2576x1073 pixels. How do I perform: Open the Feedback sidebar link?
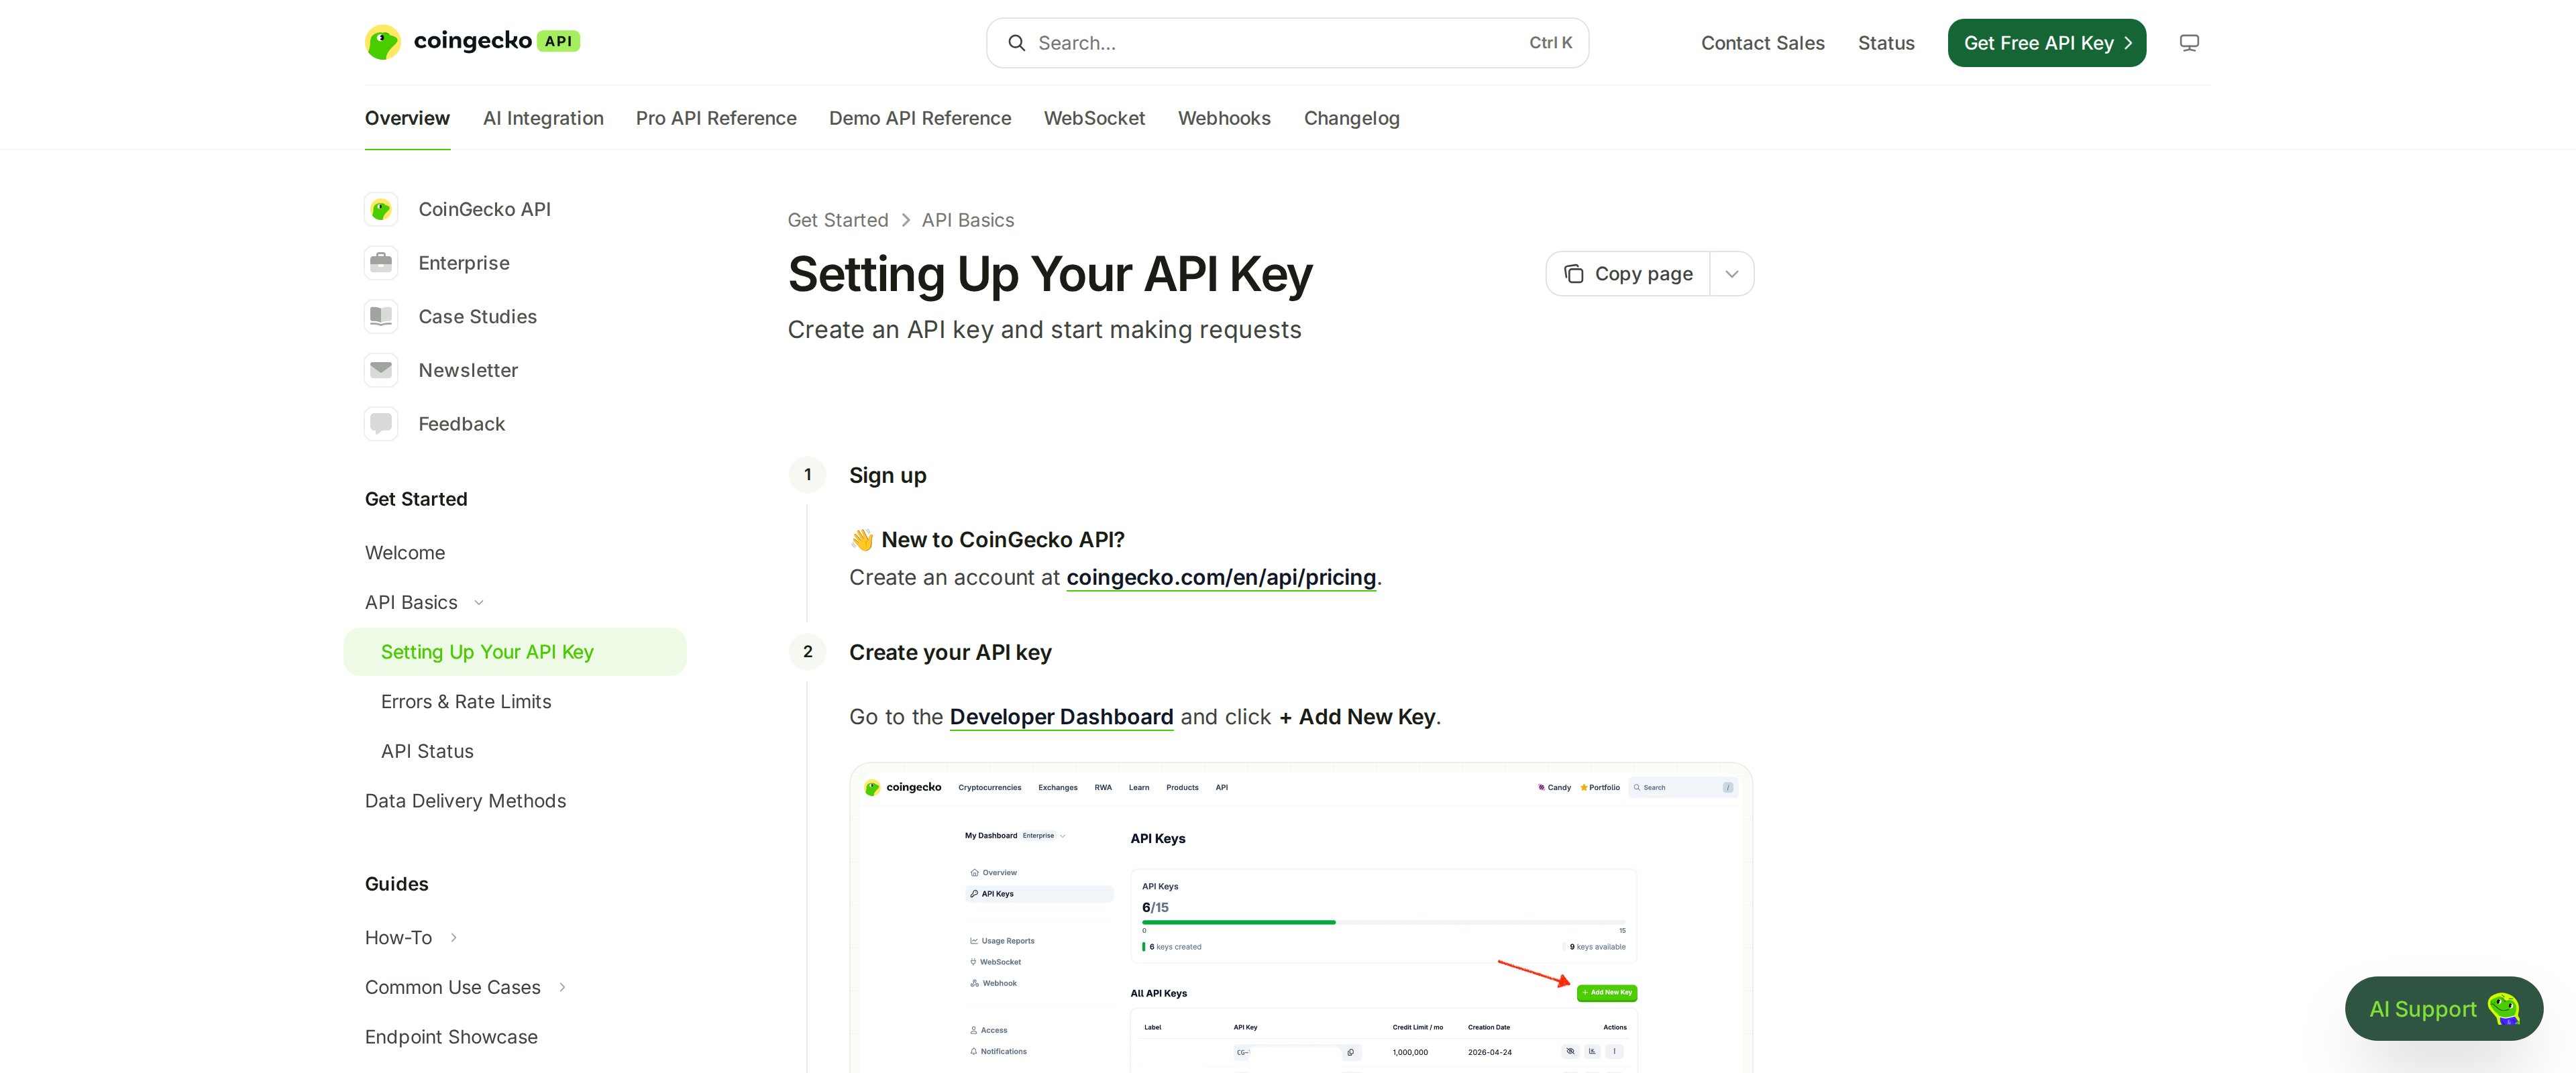461,424
